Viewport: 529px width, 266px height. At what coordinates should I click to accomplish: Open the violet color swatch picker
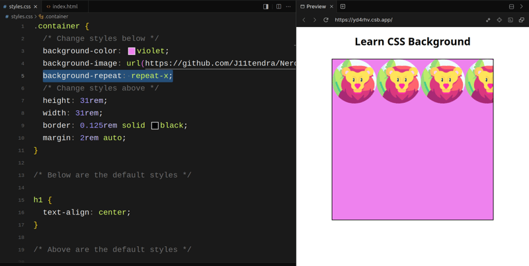132,51
